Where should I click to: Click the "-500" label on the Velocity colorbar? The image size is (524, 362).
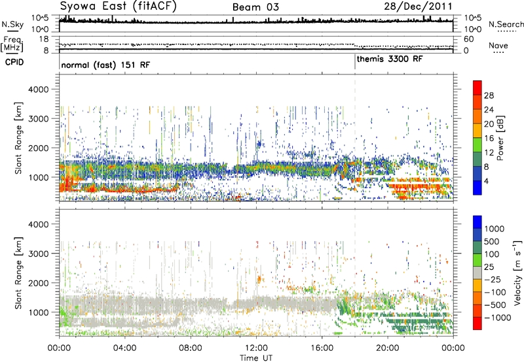tap(495, 304)
